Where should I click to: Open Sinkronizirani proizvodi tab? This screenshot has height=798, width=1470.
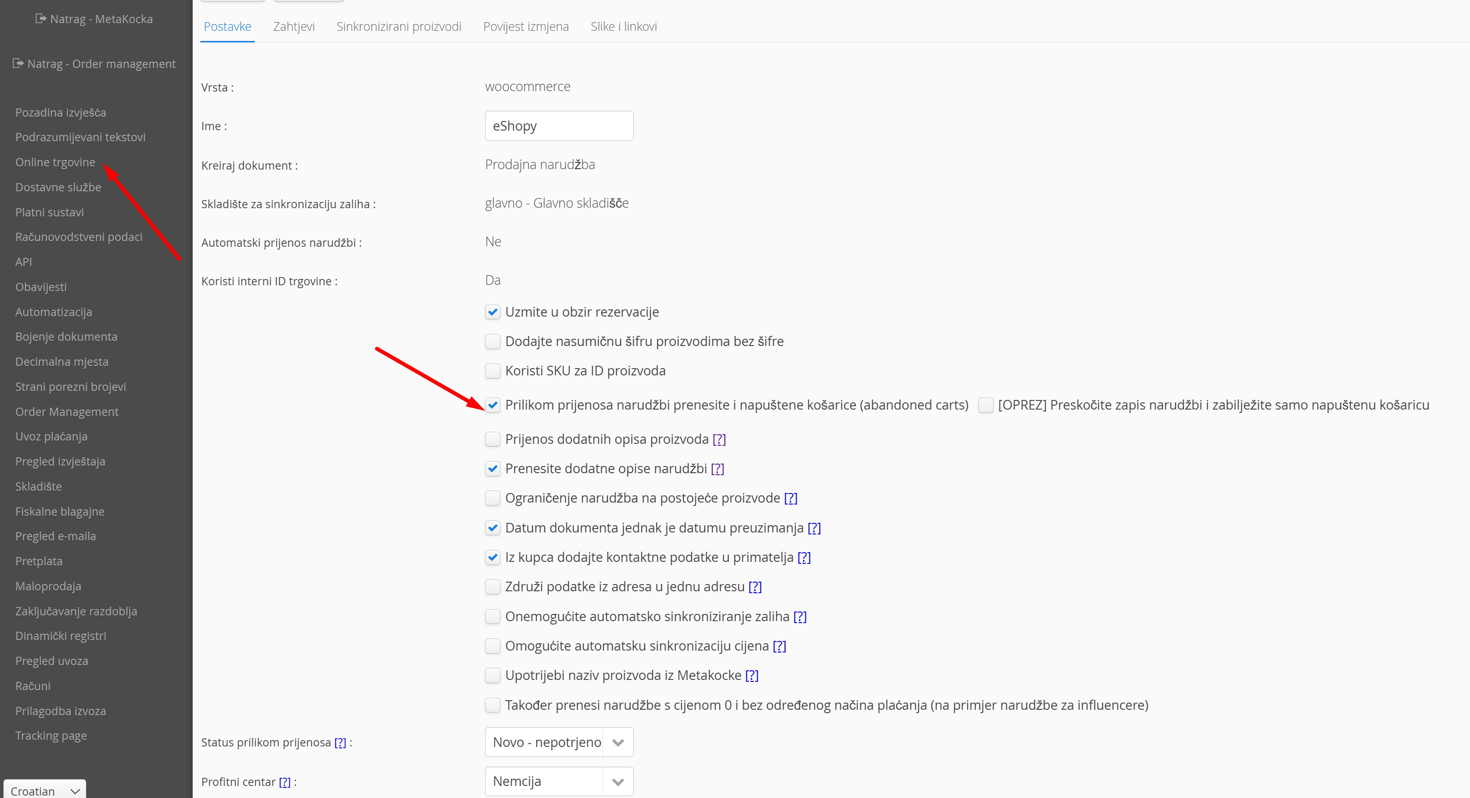click(x=398, y=26)
